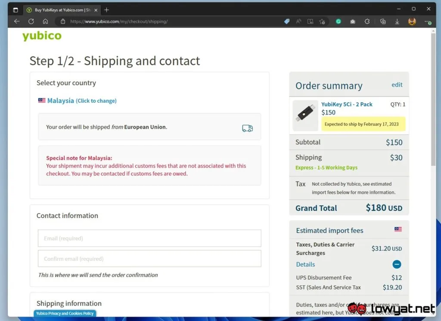The height and width of the screenshot is (321, 441).
Task: Collapse import fee Details minus icon
Action: (397, 264)
